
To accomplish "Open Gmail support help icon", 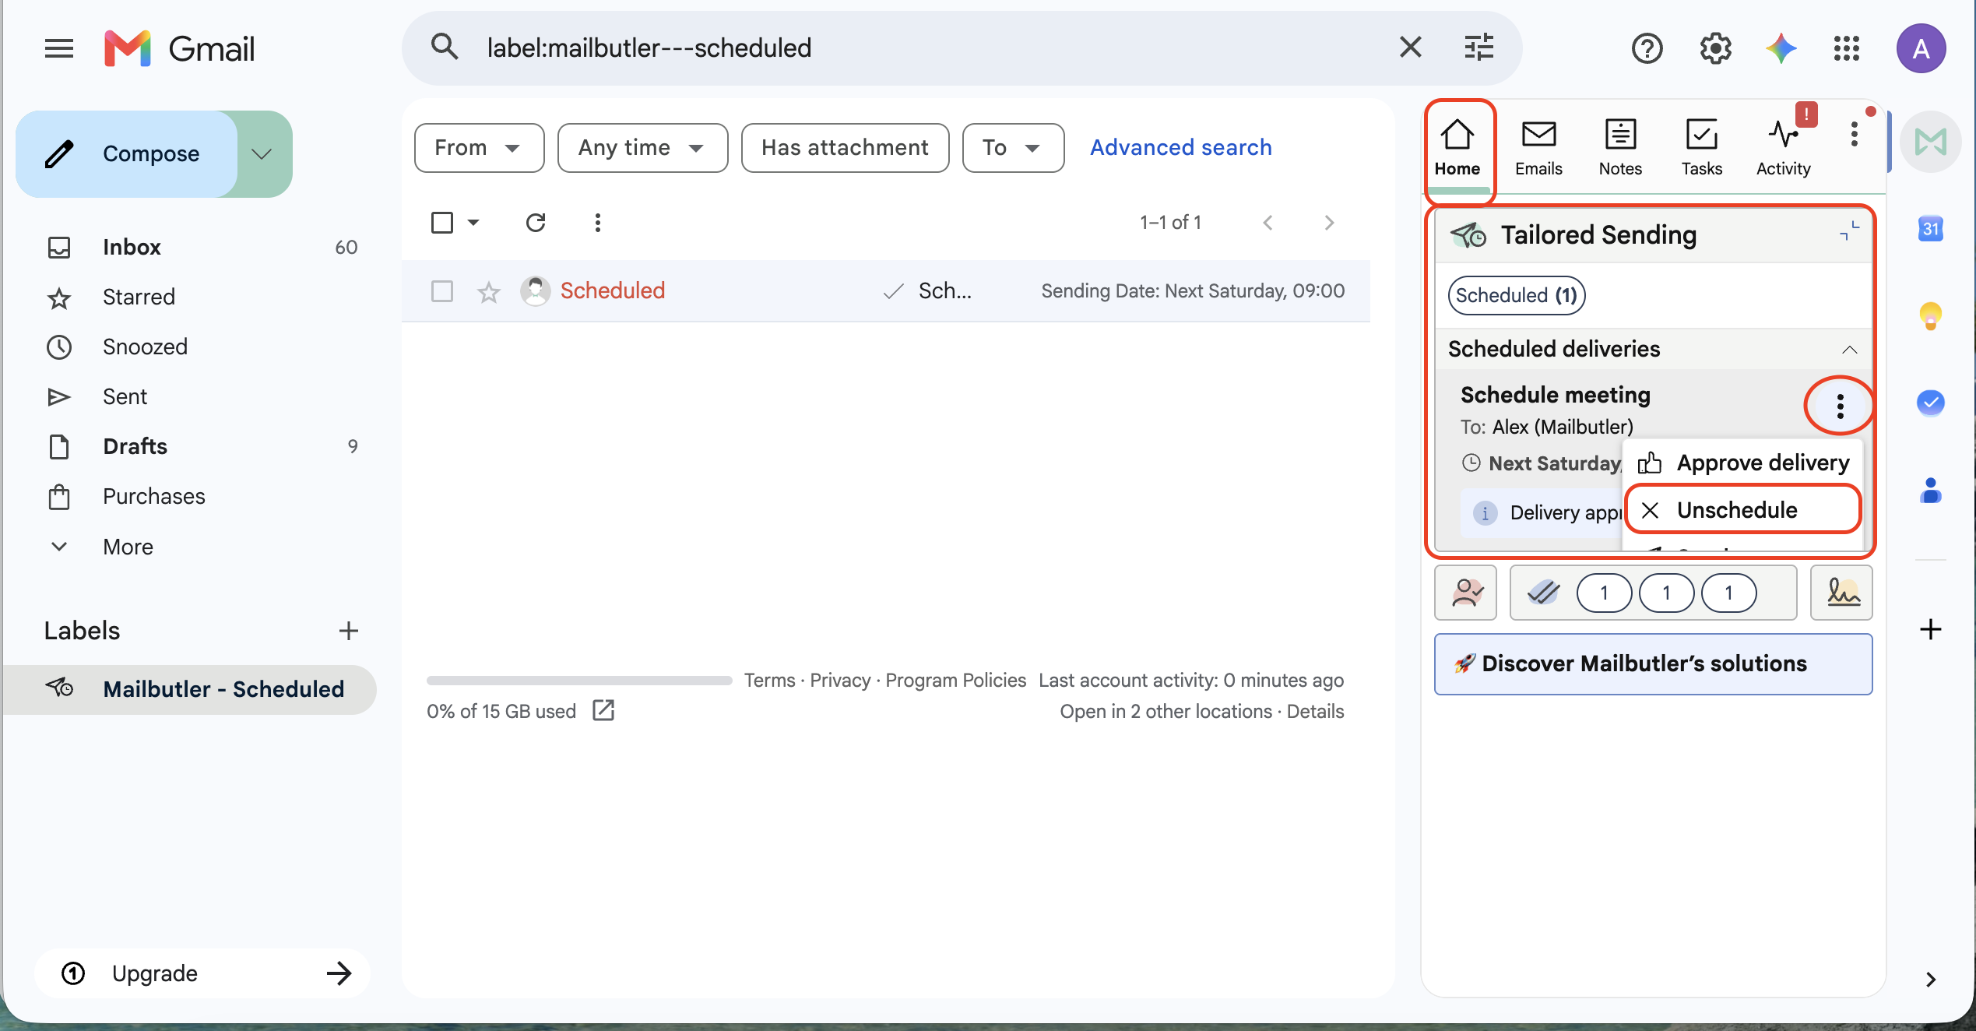I will click(1647, 48).
